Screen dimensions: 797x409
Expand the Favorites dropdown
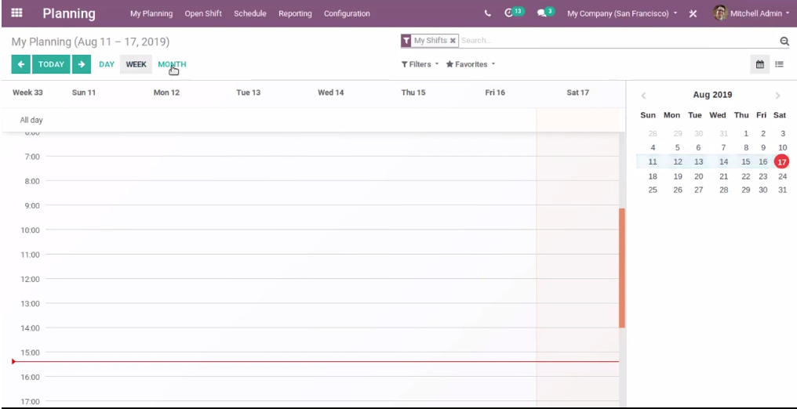[471, 64]
